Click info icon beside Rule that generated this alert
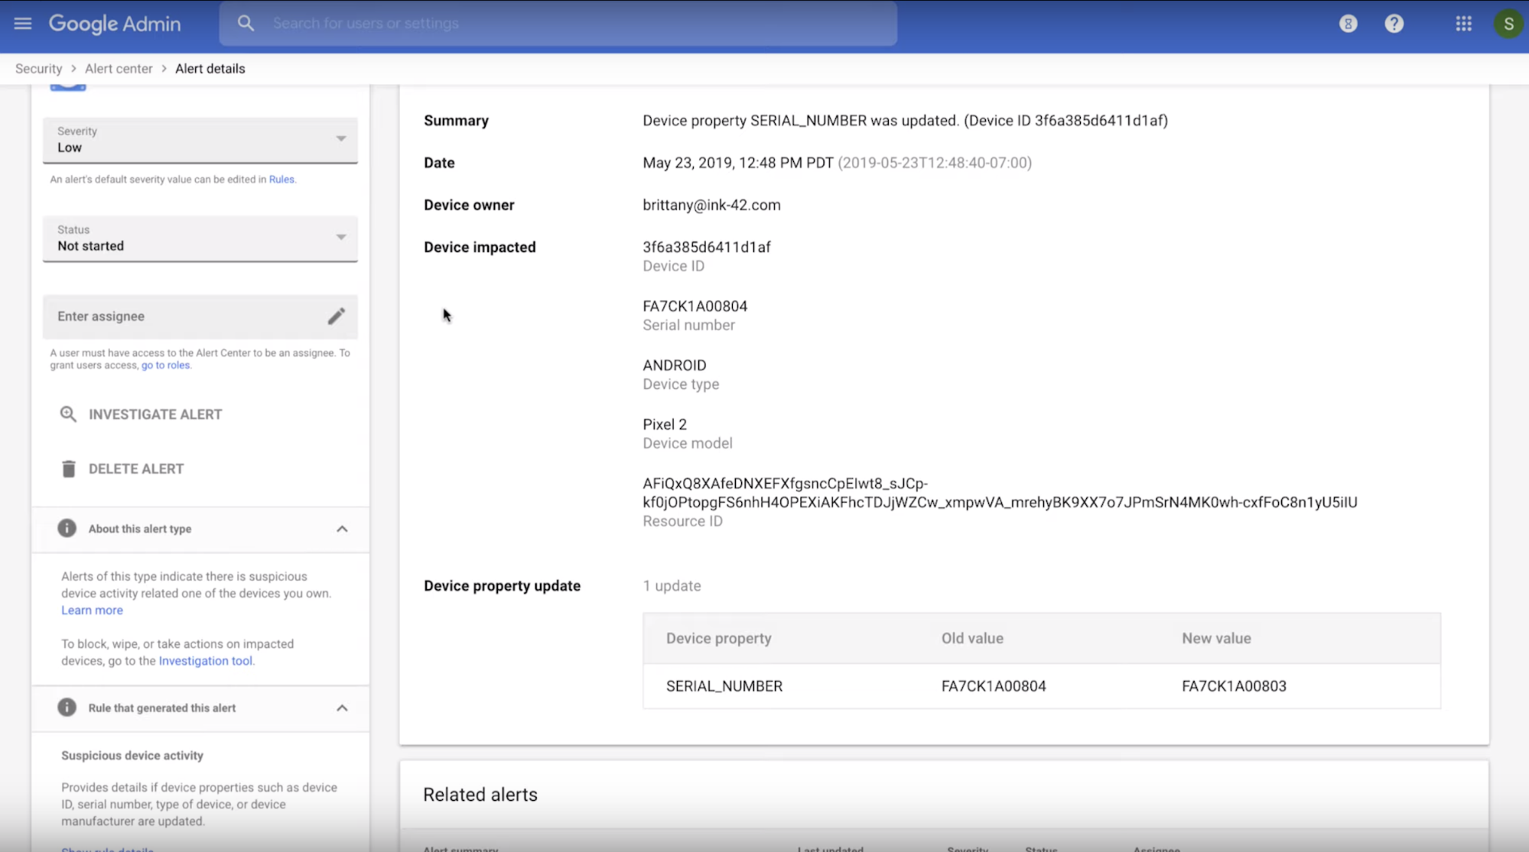 coord(67,708)
